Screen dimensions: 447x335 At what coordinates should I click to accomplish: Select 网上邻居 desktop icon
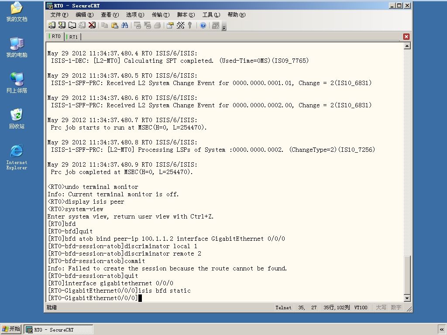(17, 82)
